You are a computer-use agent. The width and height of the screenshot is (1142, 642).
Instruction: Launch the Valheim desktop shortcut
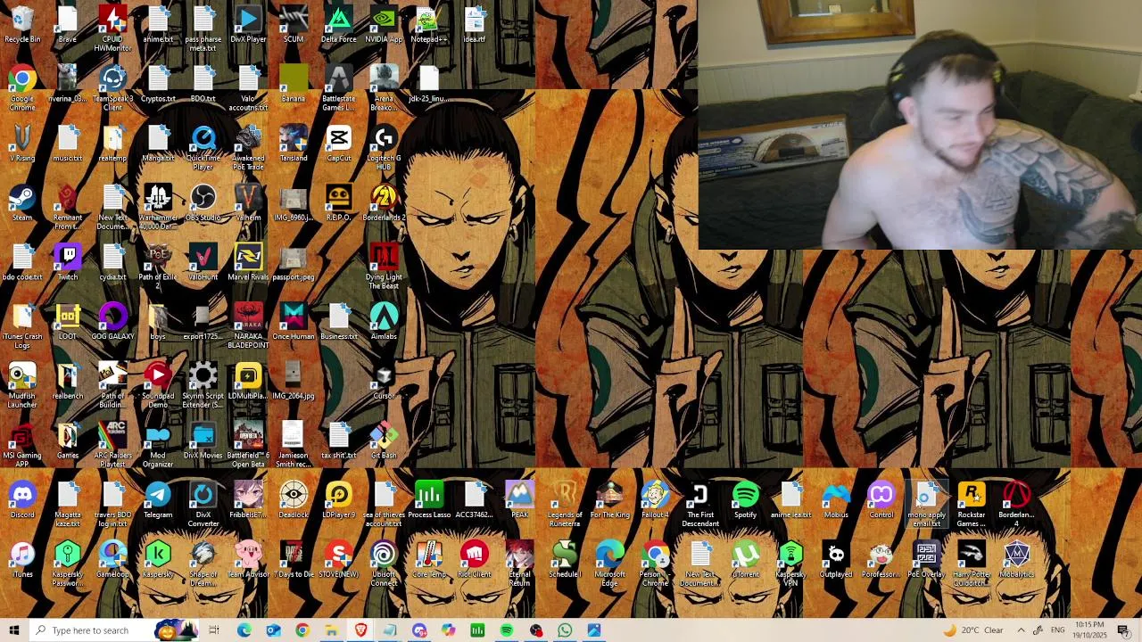(x=249, y=202)
